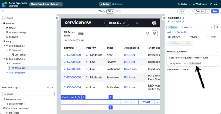Screen dimensions: 221x114
Task: Open the Width Fill dropdown
Action: click(110, 11)
